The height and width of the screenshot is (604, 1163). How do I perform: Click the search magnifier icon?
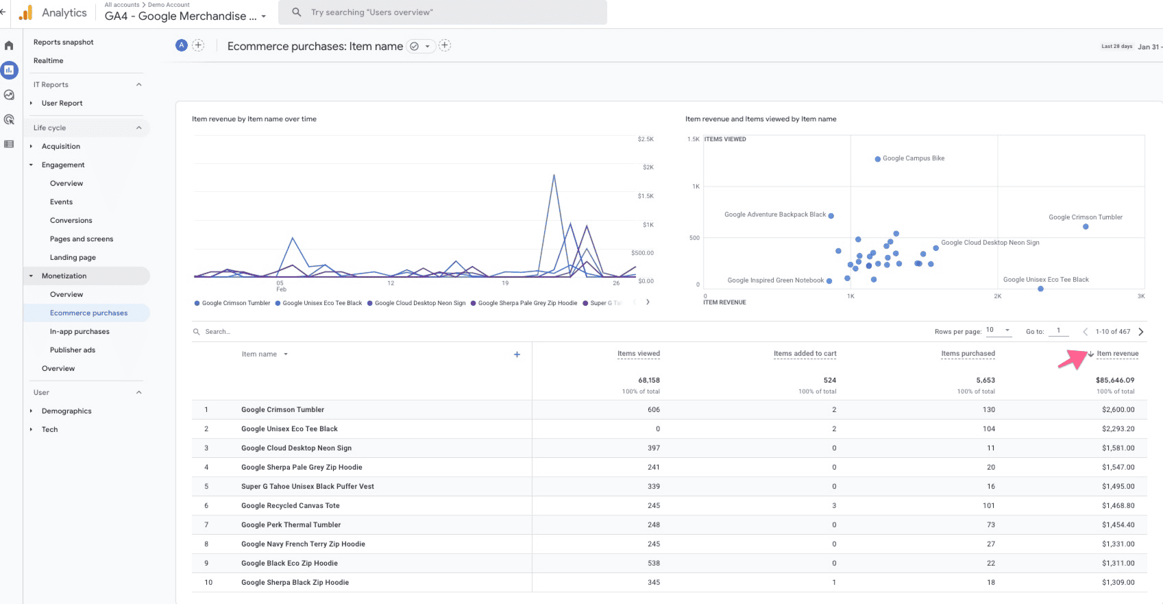click(x=297, y=12)
